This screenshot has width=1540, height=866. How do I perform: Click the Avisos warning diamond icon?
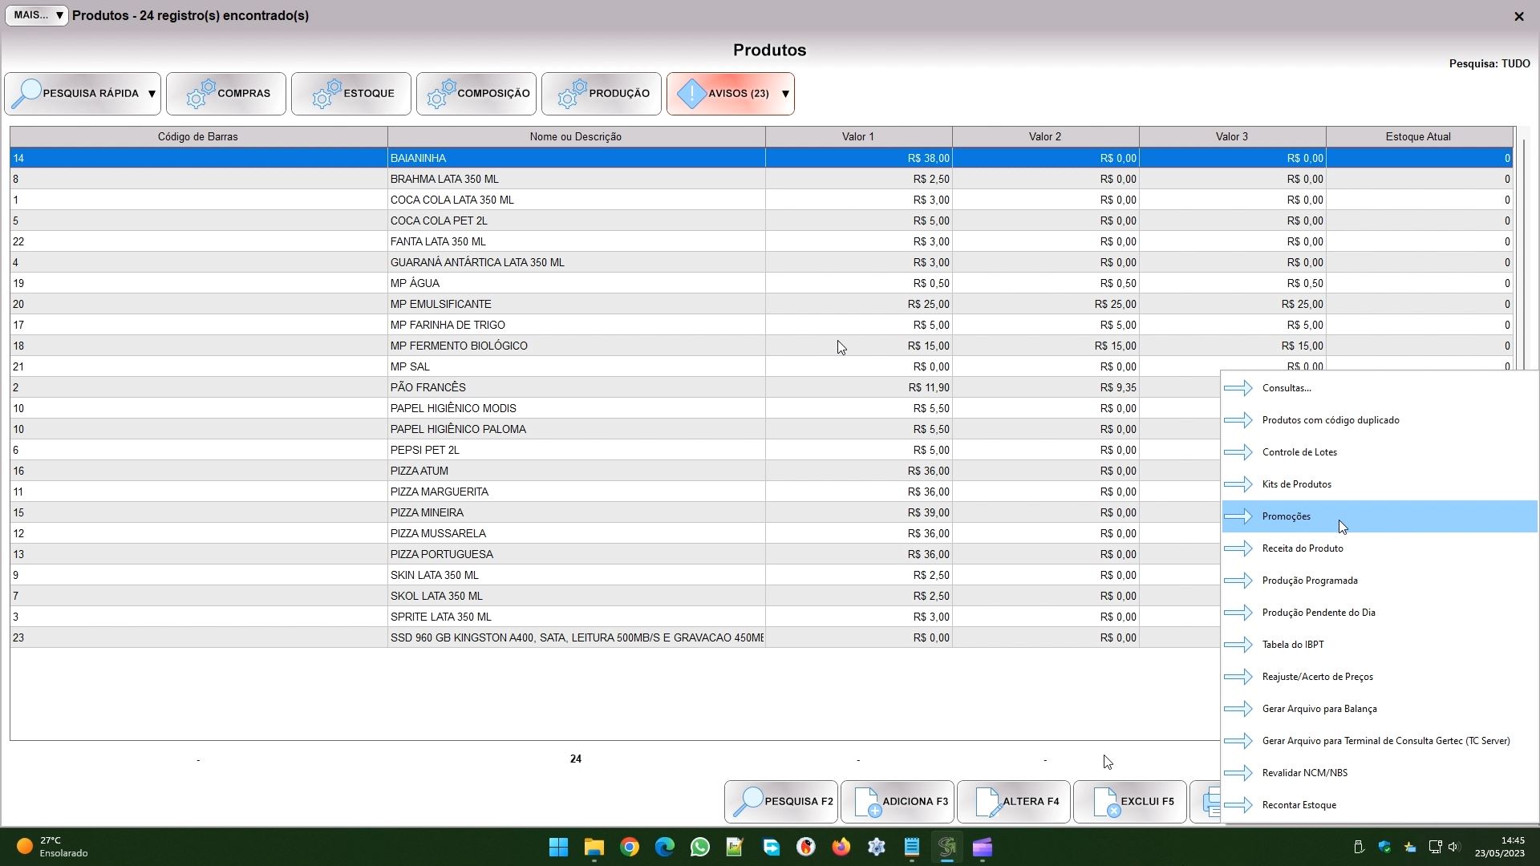pyautogui.click(x=691, y=94)
